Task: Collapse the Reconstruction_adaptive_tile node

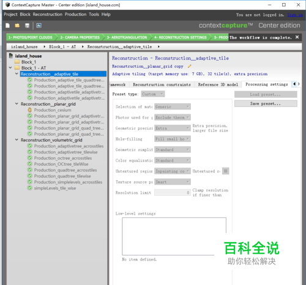Action: coord(17,73)
